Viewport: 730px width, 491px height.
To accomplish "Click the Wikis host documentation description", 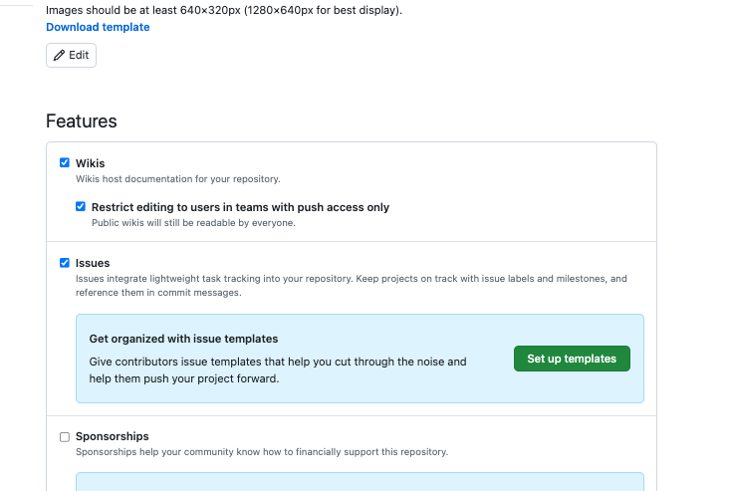I will (x=178, y=179).
